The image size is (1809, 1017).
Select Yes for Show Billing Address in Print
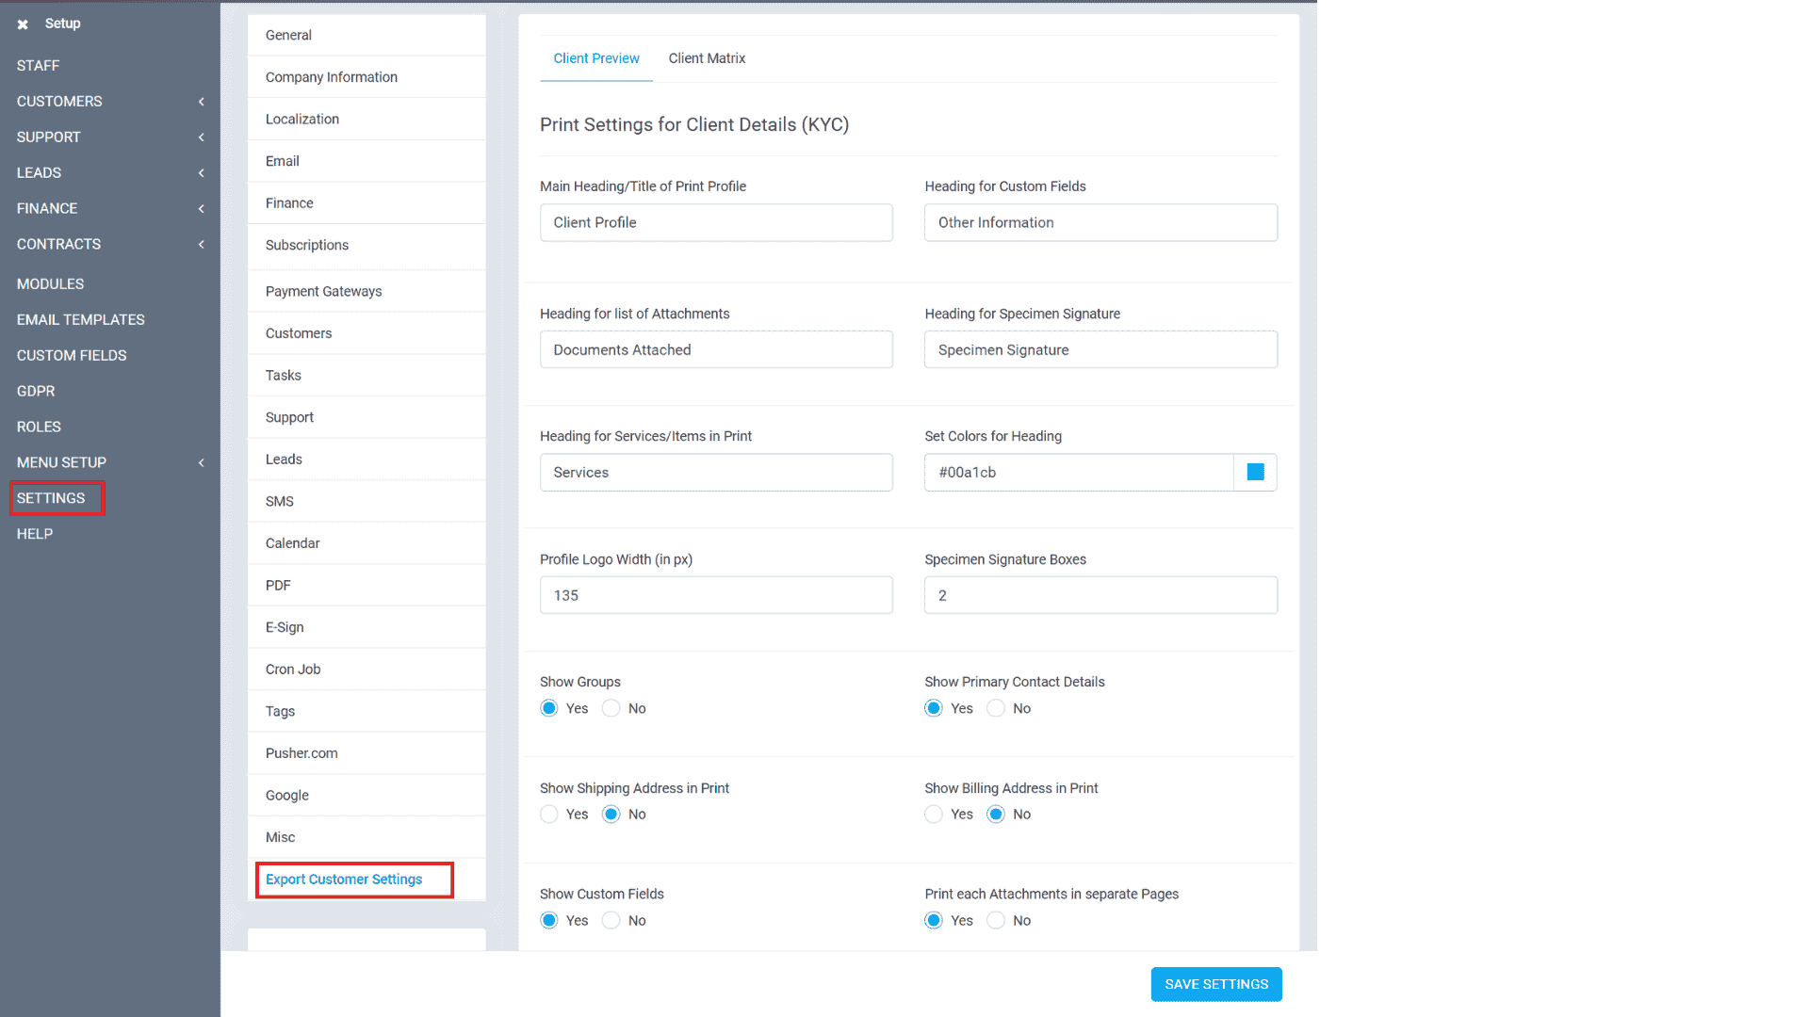934,814
